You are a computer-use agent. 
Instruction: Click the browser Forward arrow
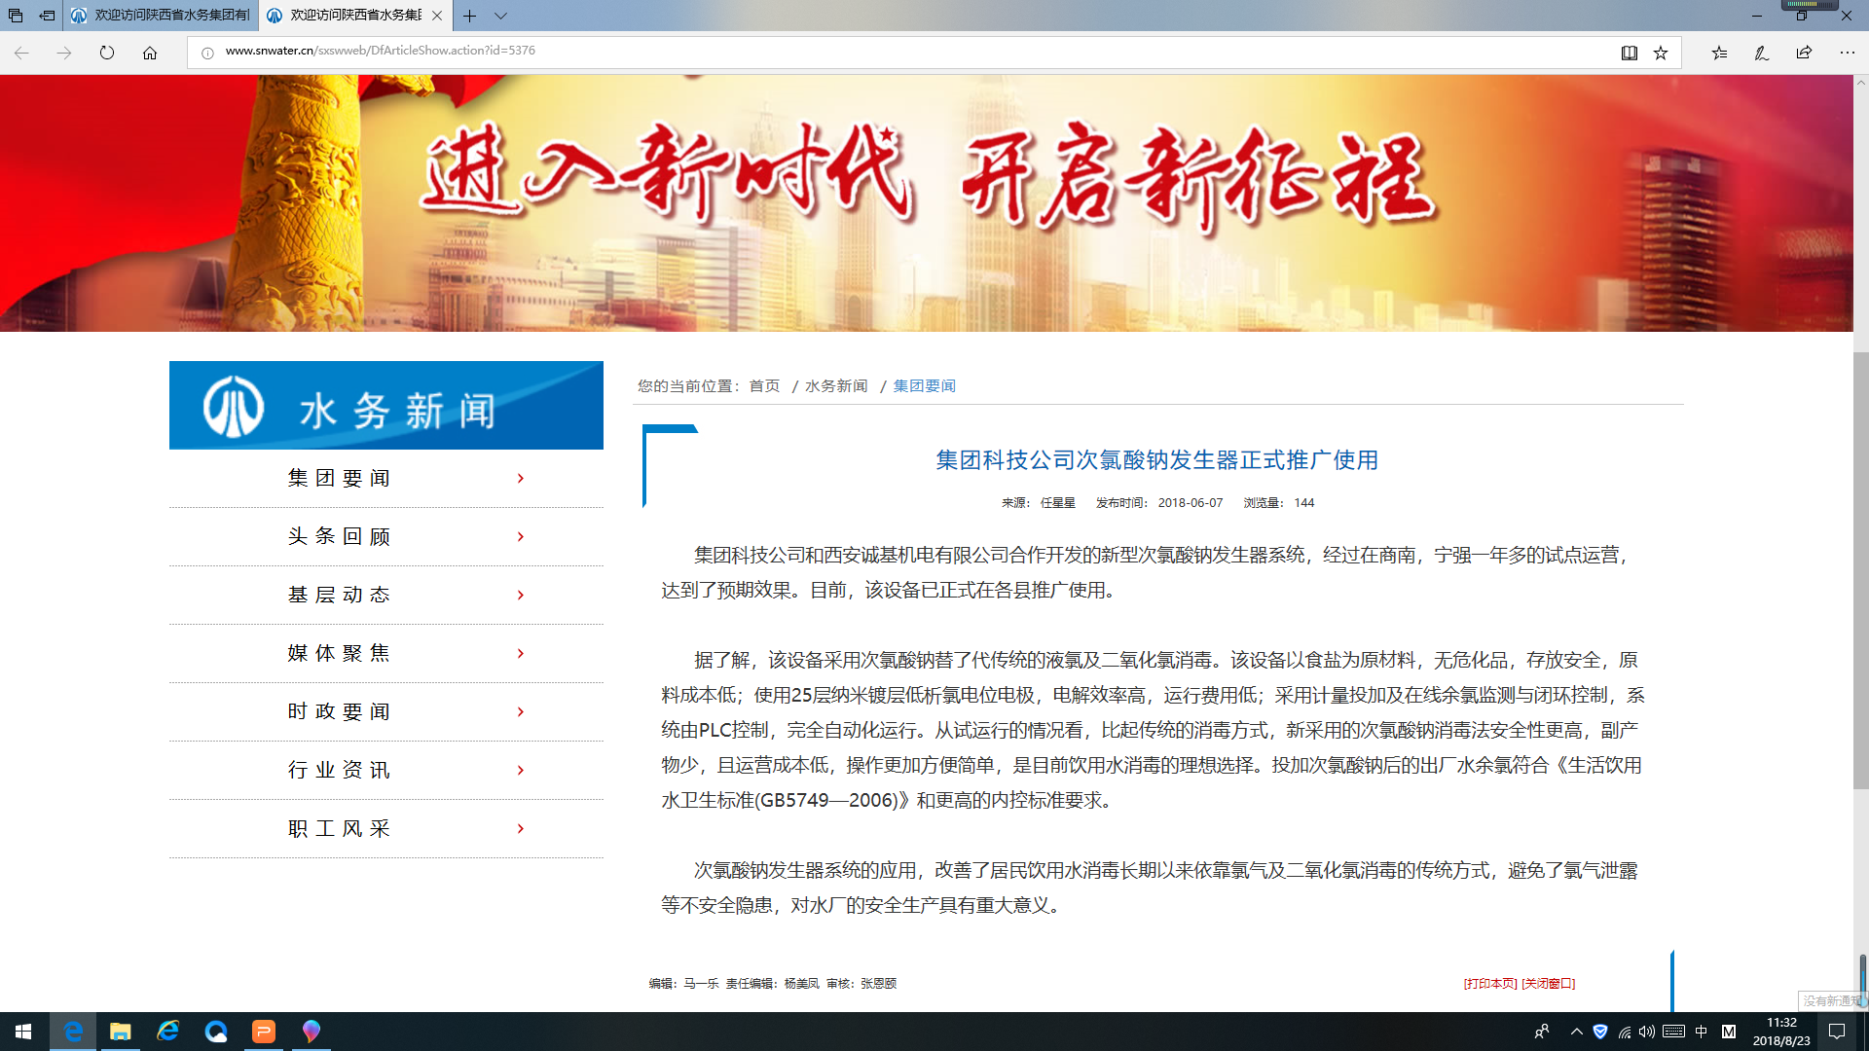click(64, 53)
